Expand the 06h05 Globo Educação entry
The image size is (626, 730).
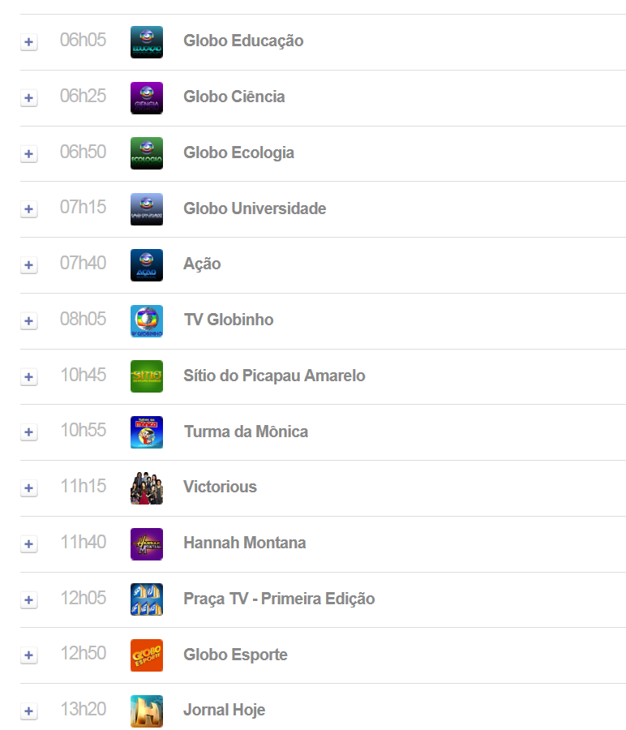29,42
